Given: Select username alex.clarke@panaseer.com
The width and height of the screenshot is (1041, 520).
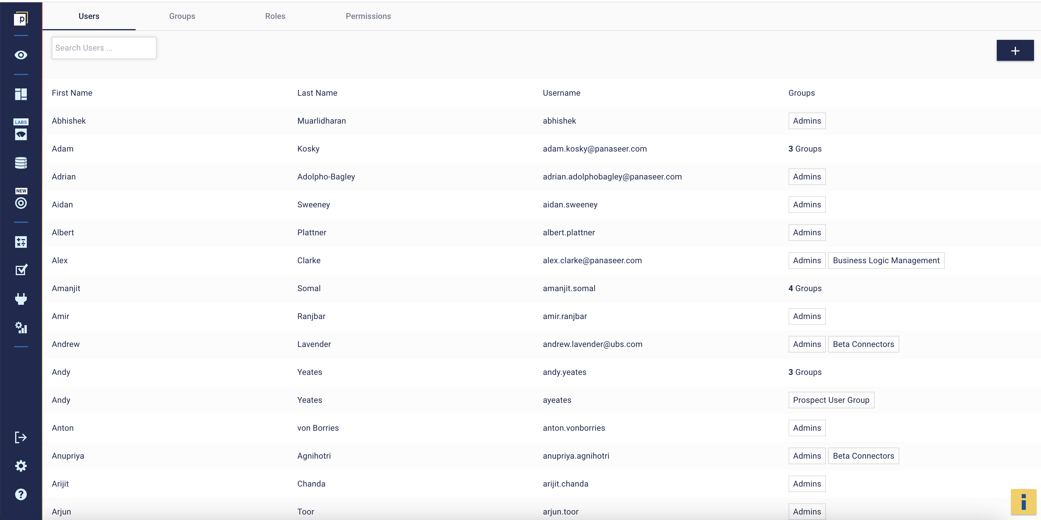Looking at the screenshot, I should point(592,260).
